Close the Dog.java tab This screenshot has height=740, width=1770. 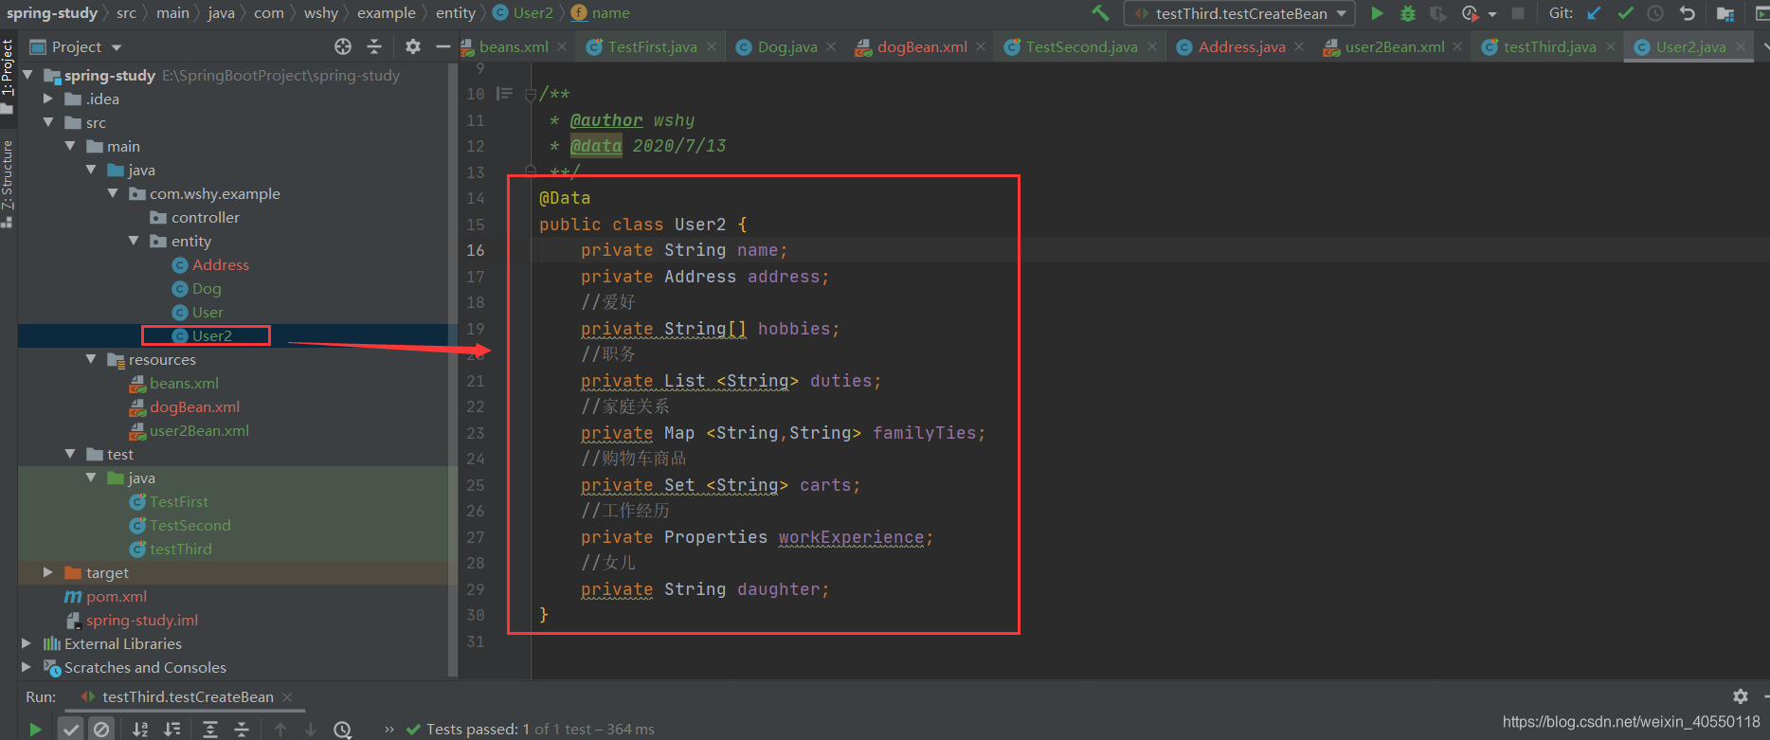pyautogui.click(x=831, y=46)
